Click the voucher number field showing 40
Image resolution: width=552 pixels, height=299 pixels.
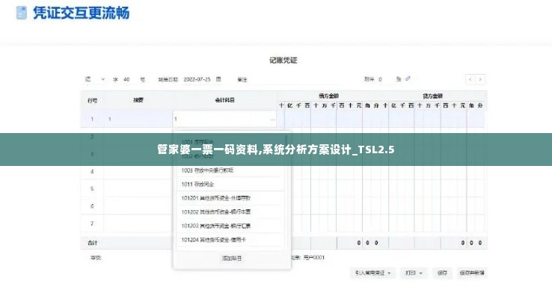[x=126, y=79]
